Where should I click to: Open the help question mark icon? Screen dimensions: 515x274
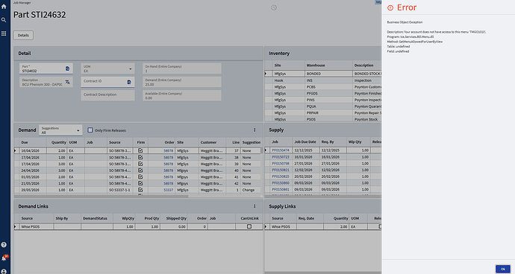click(x=4, y=245)
